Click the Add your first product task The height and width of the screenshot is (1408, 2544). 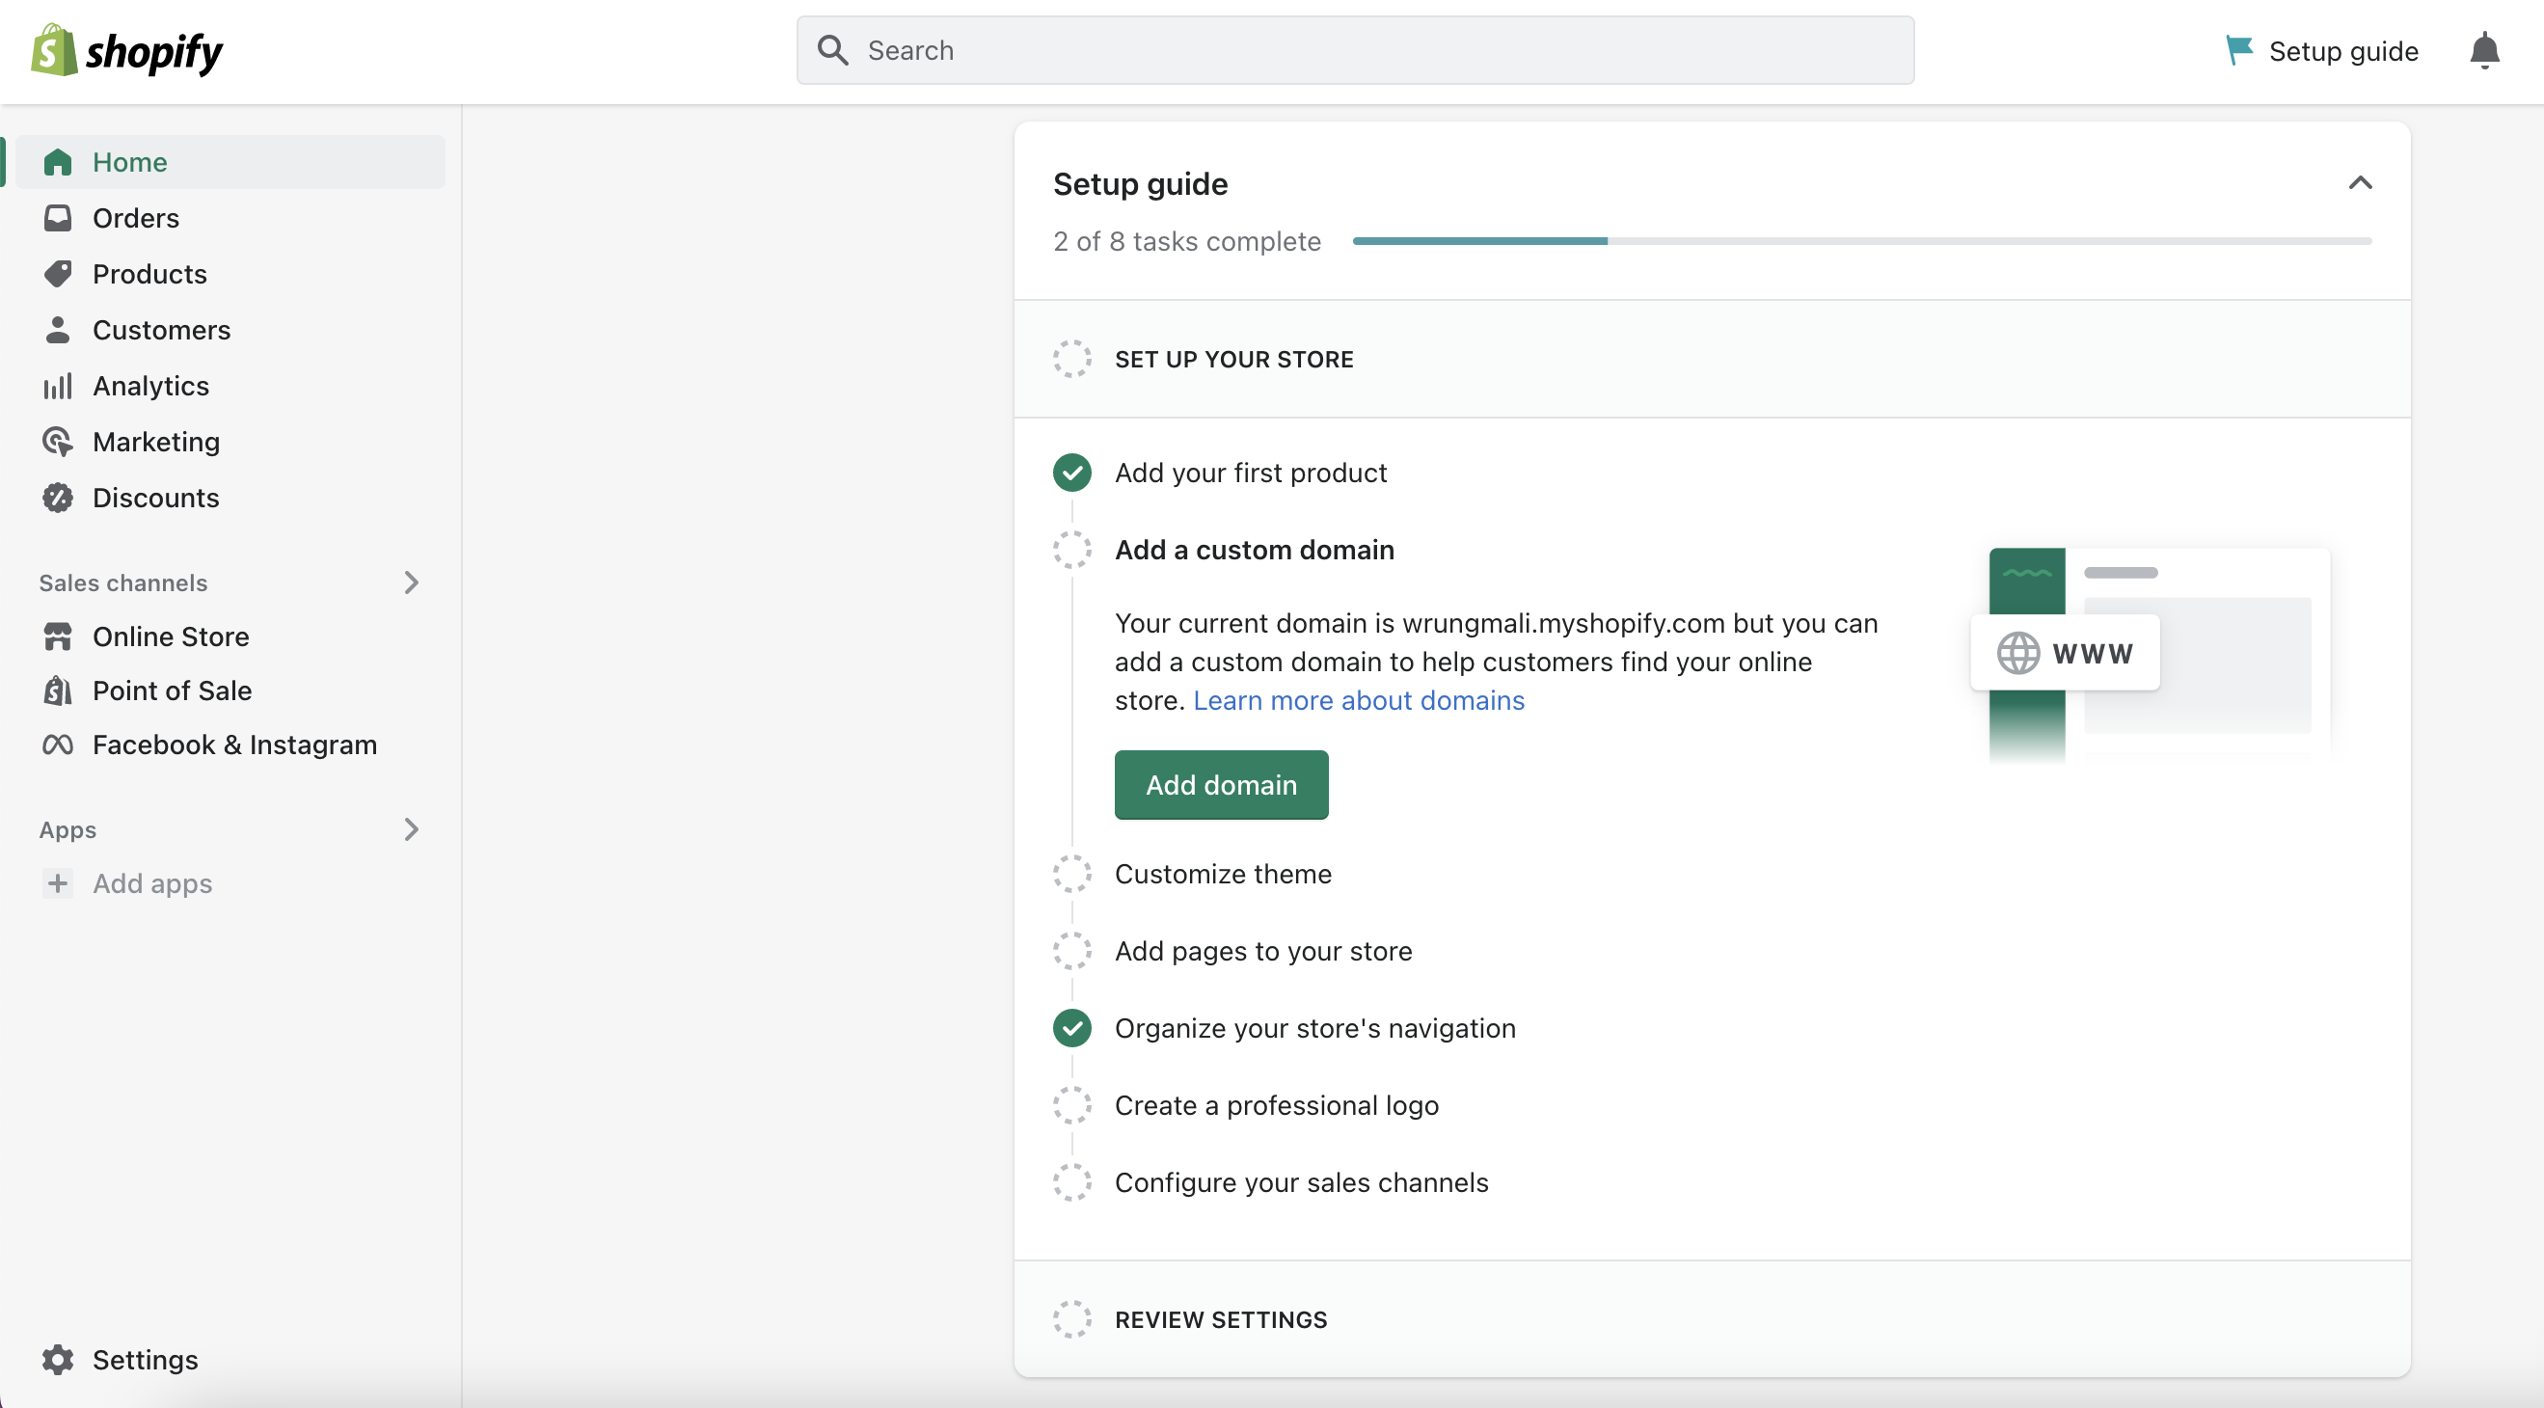click(x=1250, y=473)
